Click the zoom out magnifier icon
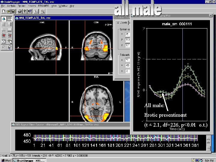216x162 pixels. point(4,47)
